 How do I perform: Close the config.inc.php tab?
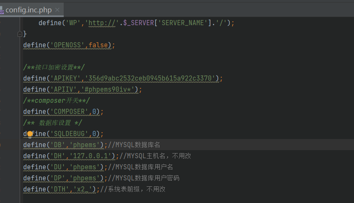pos(57,10)
